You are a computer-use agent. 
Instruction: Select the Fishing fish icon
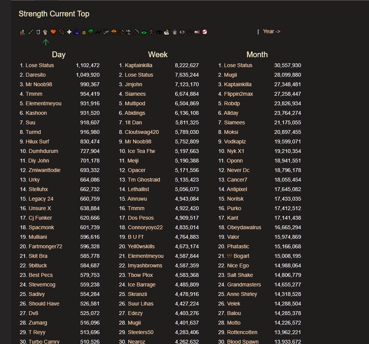(106, 32)
